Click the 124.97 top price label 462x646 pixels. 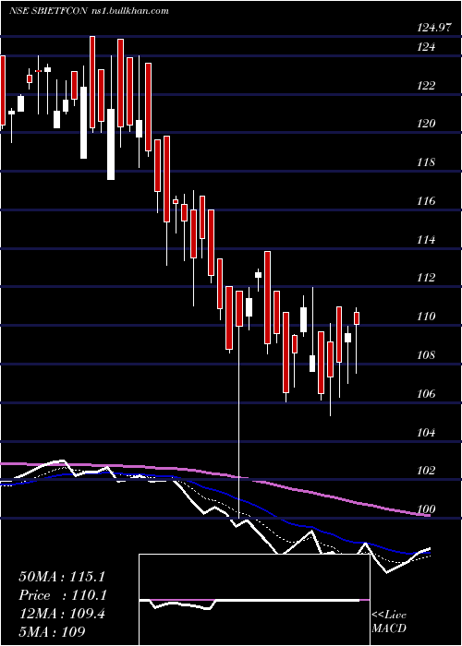(432, 28)
